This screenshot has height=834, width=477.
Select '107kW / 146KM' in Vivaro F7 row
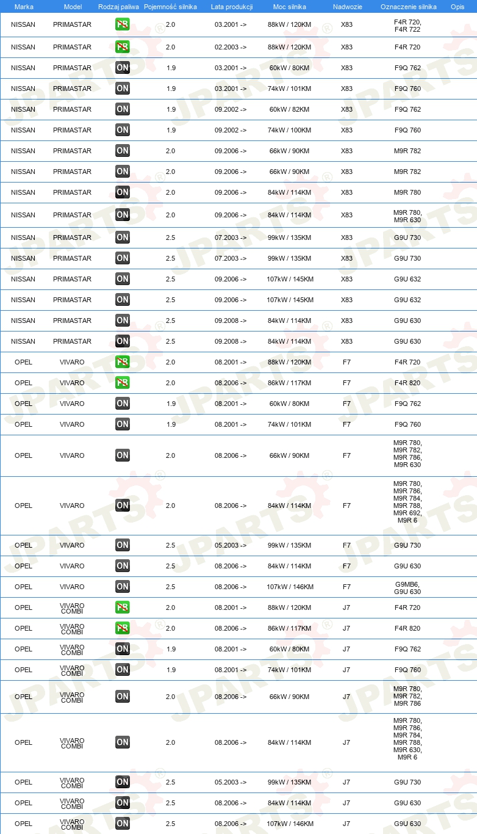click(x=289, y=587)
